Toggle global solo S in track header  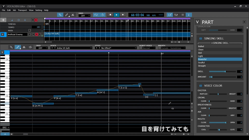[x=36, y=20]
